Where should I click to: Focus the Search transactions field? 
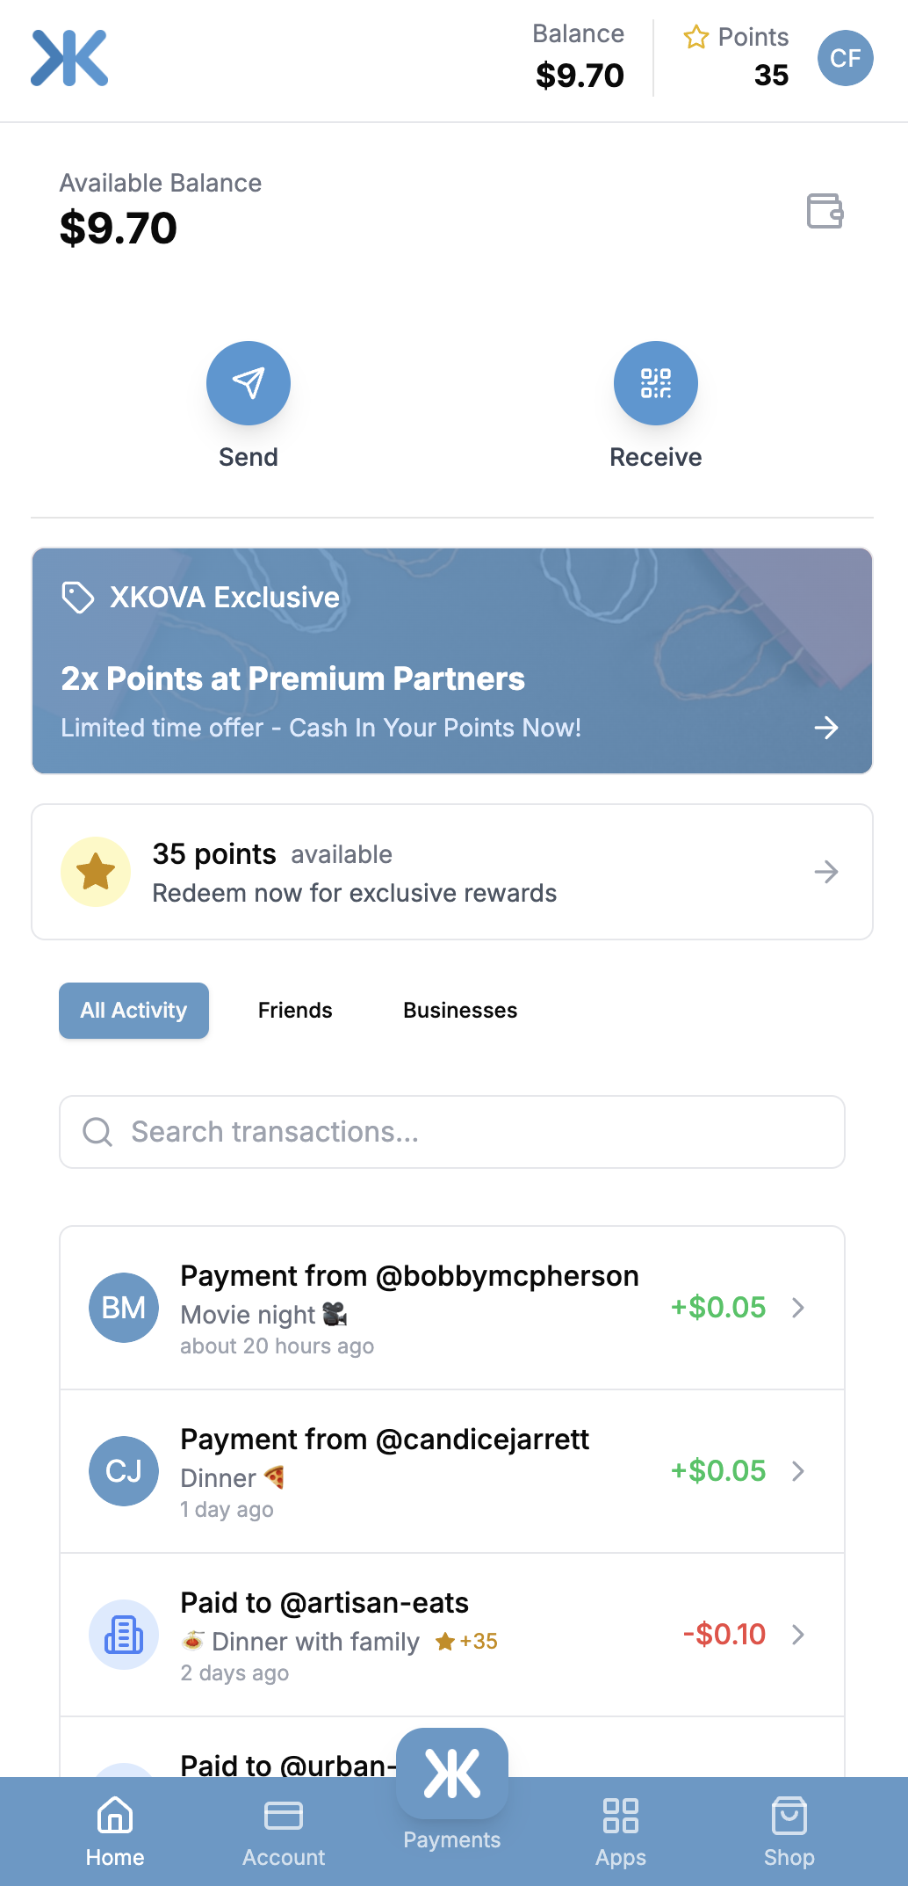pos(452,1132)
